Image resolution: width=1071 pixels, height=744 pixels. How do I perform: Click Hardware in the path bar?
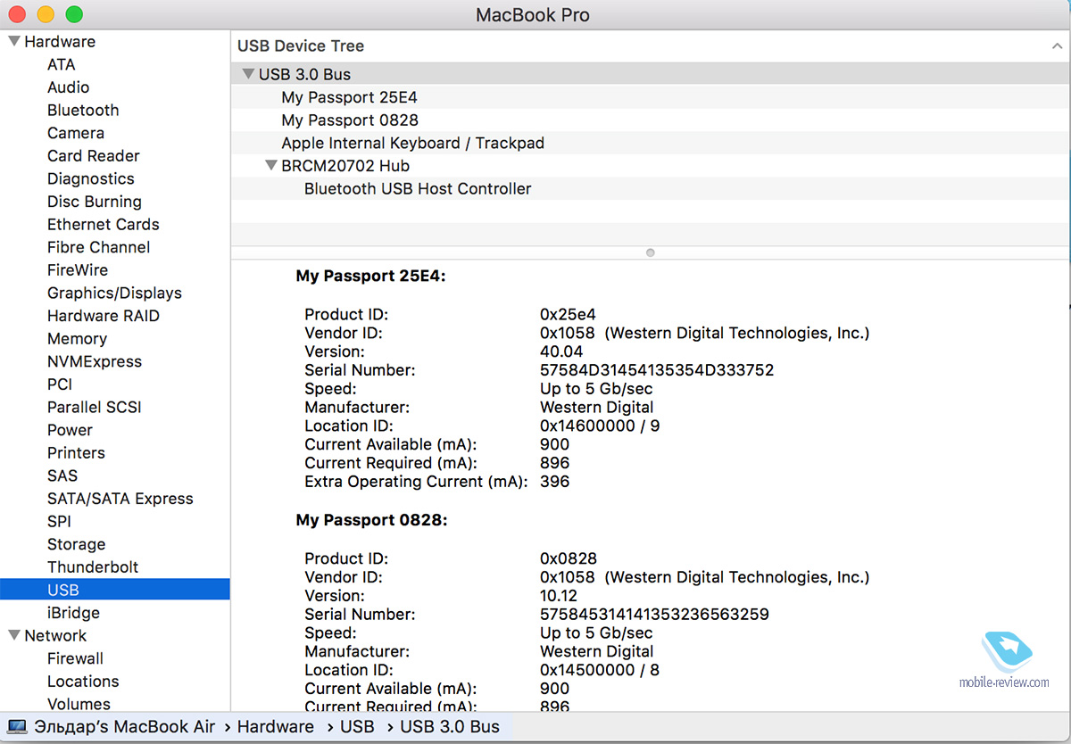pos(276,726)
